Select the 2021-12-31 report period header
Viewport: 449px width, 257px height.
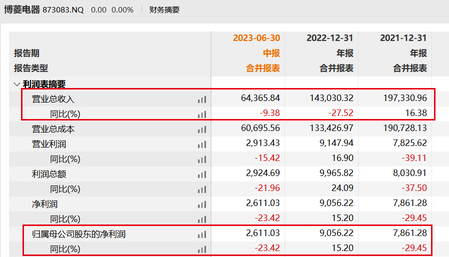403,38
